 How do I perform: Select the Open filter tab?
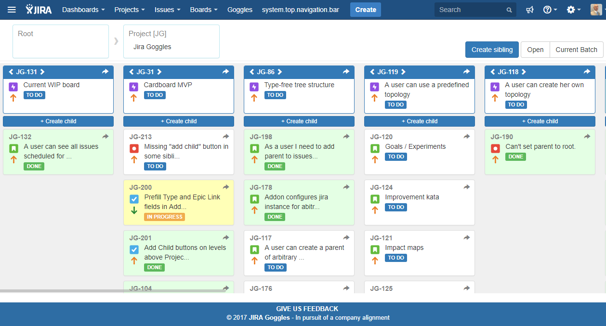coord(535,50)
